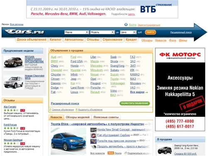This screenshot has width=208, height=156.
Task: Click the Toyota brand link
Action: pos(114,79)
